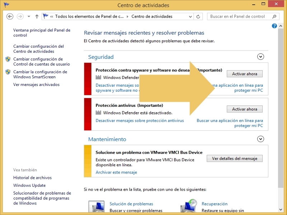The width and height of the screenshot is (287, 215).
Task: Click the flag icon in address bar
Action: coord(46,16)
